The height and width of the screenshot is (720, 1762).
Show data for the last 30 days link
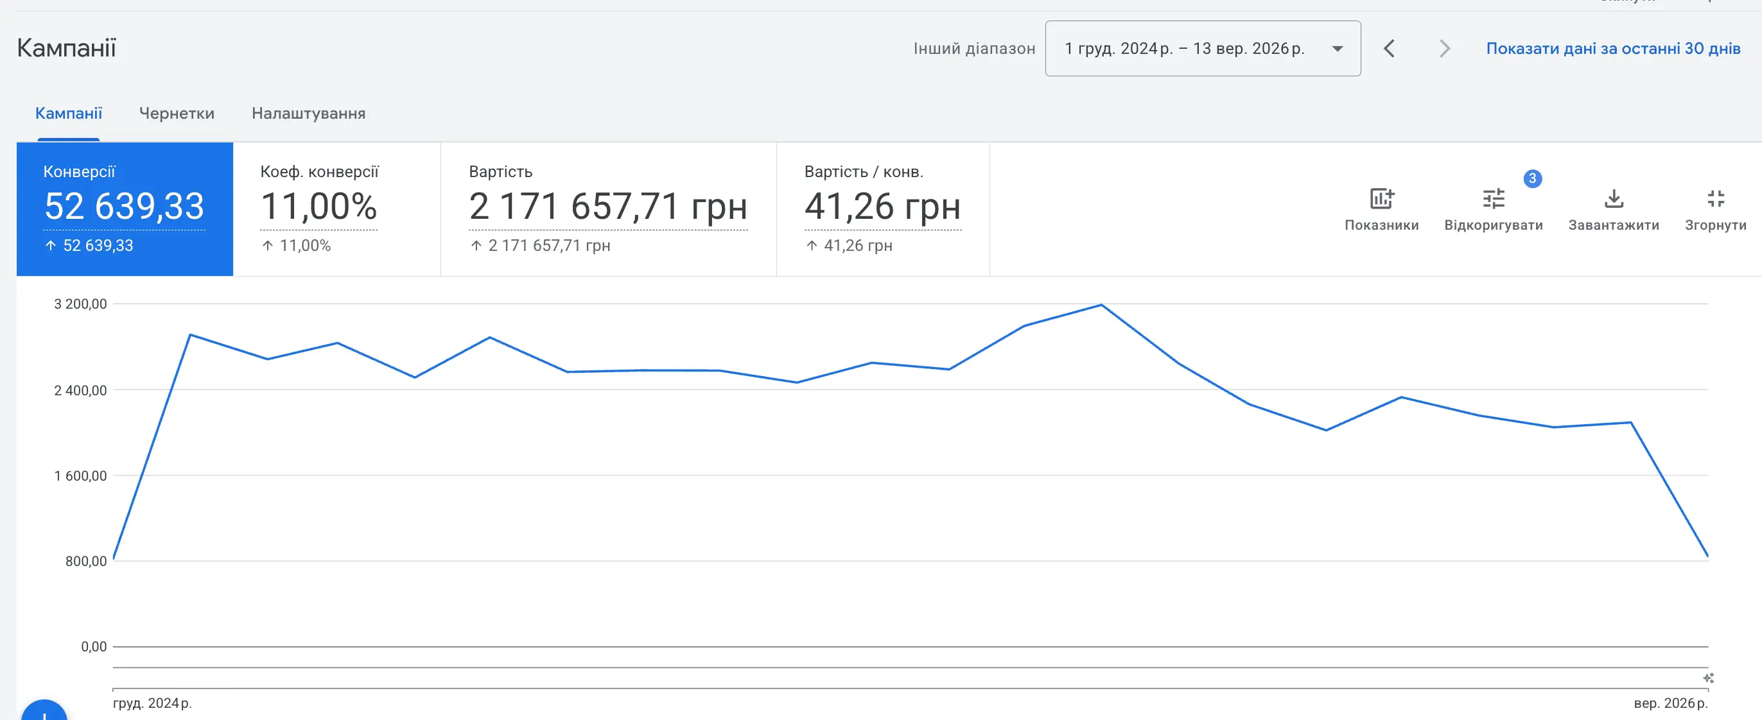(x=1613, y=49)
